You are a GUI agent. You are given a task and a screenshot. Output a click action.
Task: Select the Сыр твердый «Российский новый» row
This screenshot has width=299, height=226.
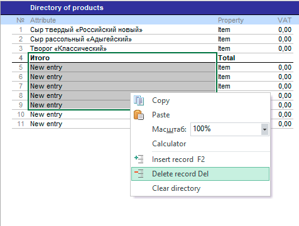[153, 30]
